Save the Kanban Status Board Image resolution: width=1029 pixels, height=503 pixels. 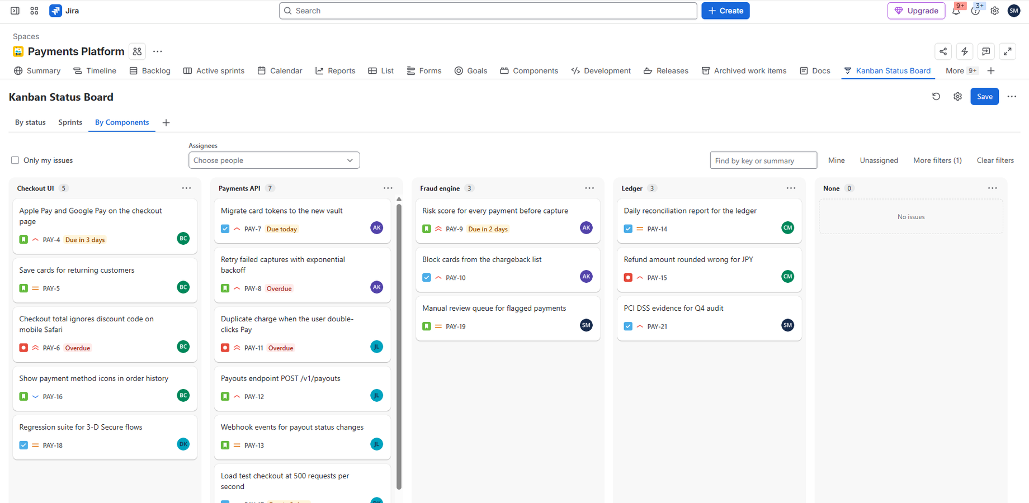tap(984, 97)
